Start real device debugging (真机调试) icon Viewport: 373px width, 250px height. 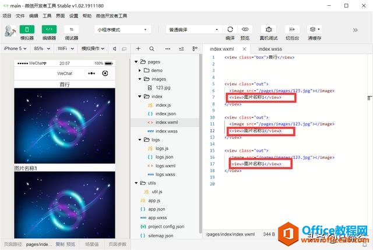coord(269,30)
